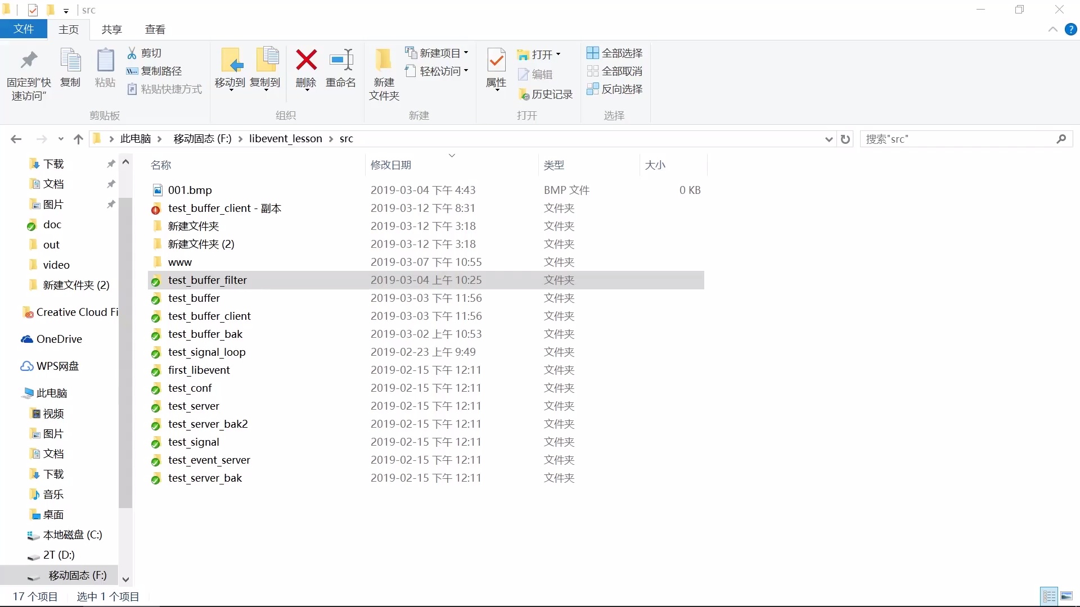Click Paste shortcut (粘贴快捷方式)
The image size is (1080, 607).
point(164,89)
